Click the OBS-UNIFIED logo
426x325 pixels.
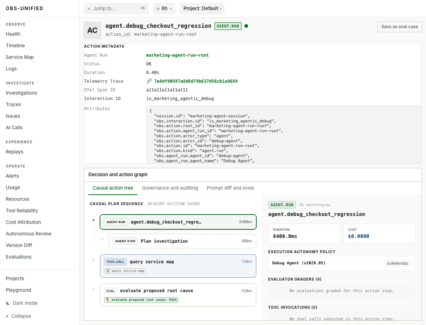(25, 8)
